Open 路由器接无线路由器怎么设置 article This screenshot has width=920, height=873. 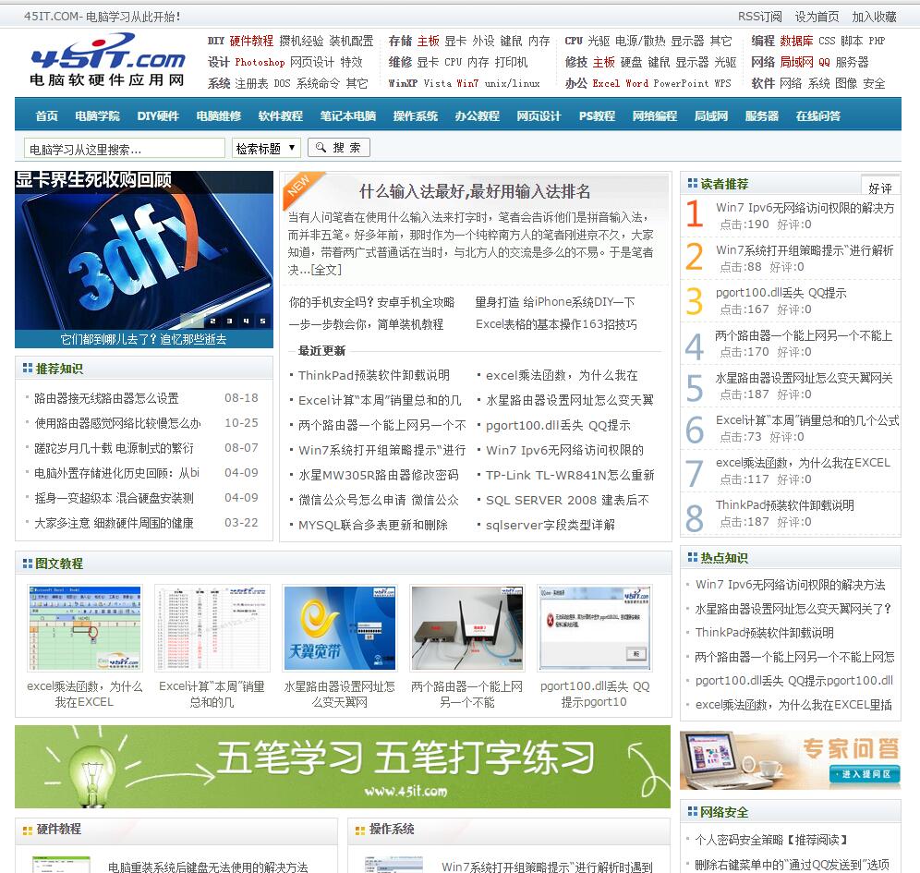pos(106,398)
